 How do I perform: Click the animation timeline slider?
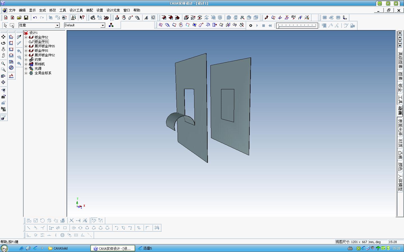297,25
